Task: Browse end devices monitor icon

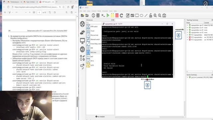Action: [x=83, y=41]
